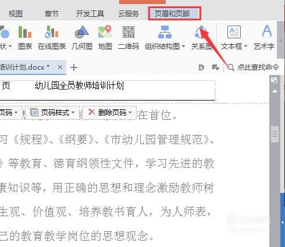Click the 点此查找命令 command search box
Viewport: 285px width, 247px height.
pyautogui.click(x=253, y=67)
